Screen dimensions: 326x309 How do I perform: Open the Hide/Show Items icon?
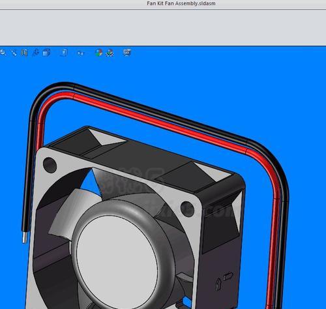point(65,53)
